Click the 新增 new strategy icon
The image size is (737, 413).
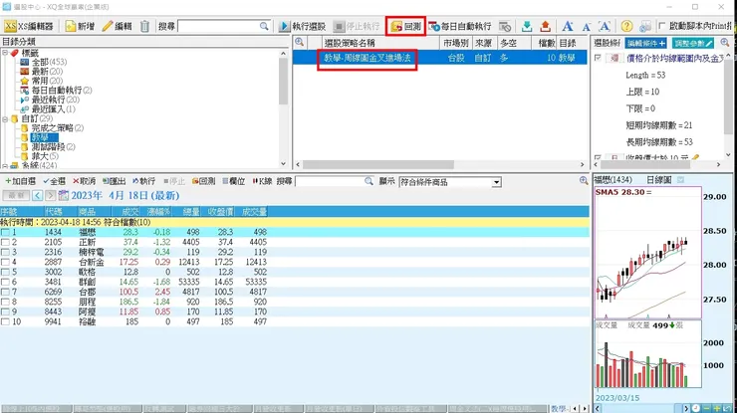click(x=71, y=26)
